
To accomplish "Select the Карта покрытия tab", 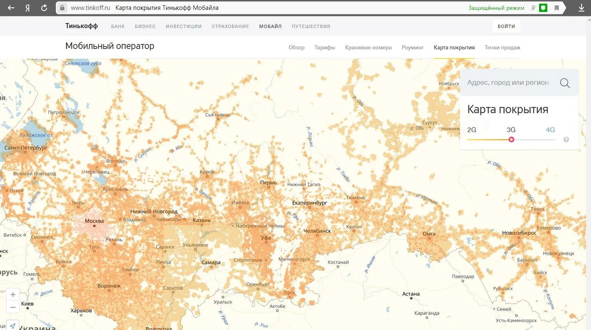I will [x=454, y=47].
